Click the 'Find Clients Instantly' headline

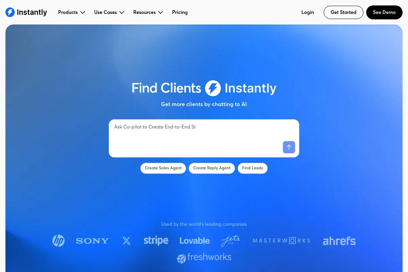point(204,88)
